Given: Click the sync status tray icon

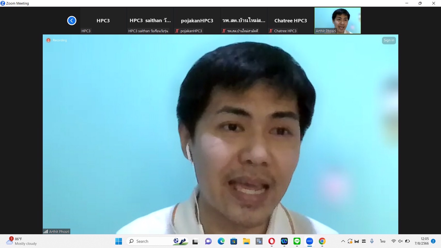Looking at the screenshot, I should pos(350,241).
